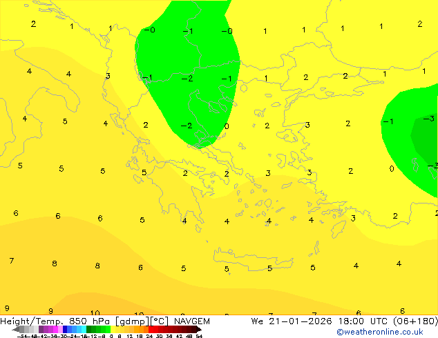438x338 pixels.
Task: Select the bright red swatch above the 24 label
Action: [x=151, y=329]
